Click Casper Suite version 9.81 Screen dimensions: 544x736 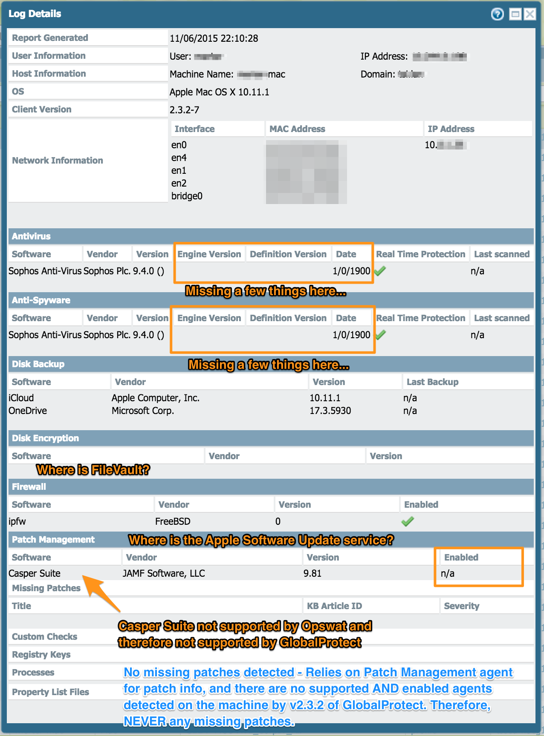click(313, 573)
